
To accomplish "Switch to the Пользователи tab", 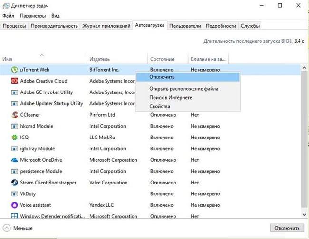I will coord(185,26).
